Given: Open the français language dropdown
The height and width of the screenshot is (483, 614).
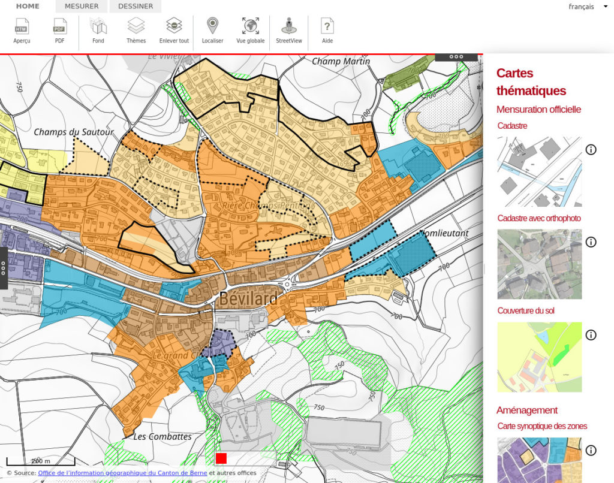Looking at the screenshot, I should point(585,7).
